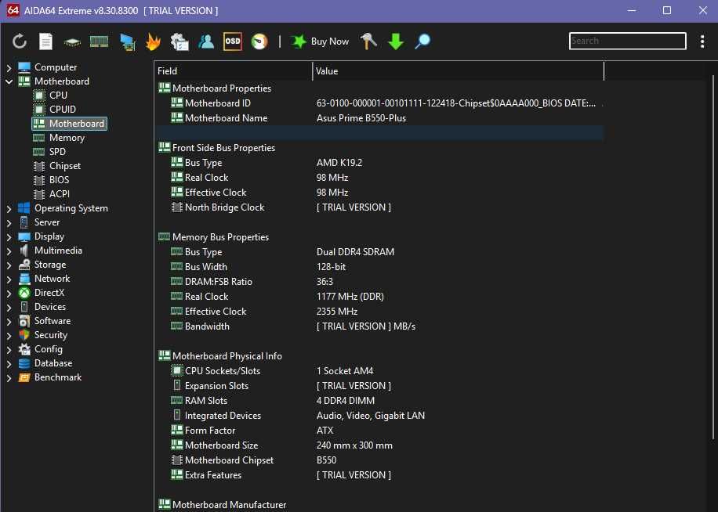Expand the Server node arrow

pyautogui.click(x=9, y=222)
